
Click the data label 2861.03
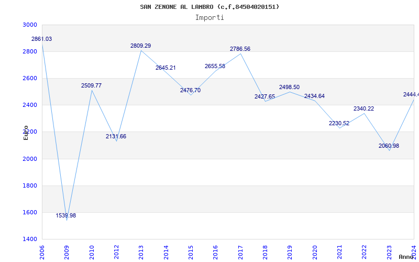pos(42,39)
